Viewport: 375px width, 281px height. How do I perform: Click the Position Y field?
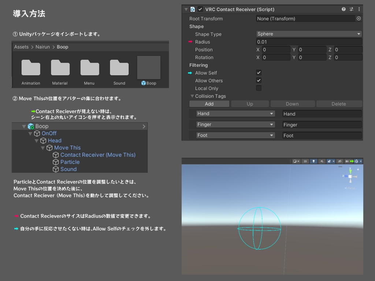(312, 50)
